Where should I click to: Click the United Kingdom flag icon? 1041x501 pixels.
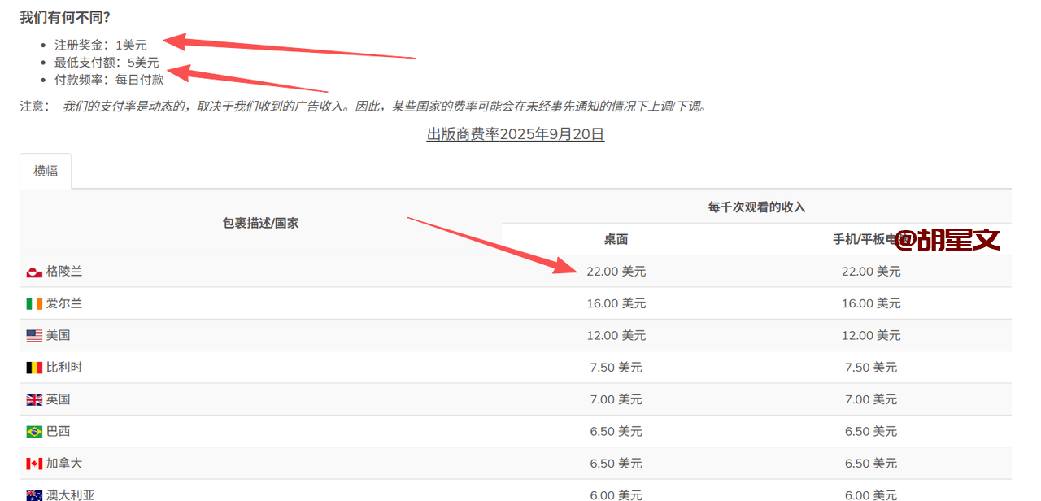34,399
